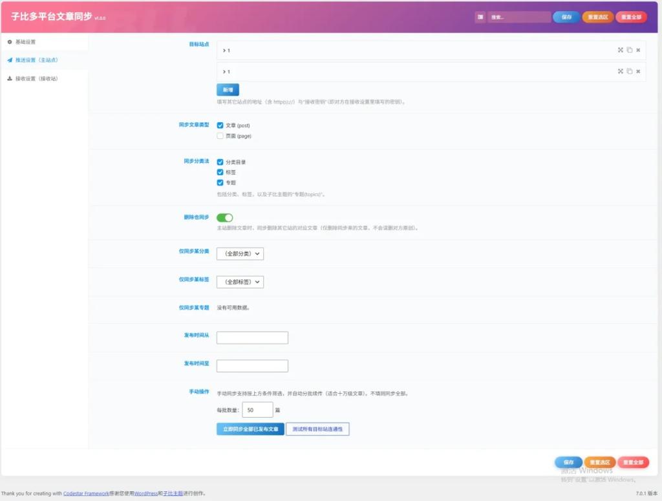Click the move icon on second target site row
The image size is (662, 501).
point(620,71)
